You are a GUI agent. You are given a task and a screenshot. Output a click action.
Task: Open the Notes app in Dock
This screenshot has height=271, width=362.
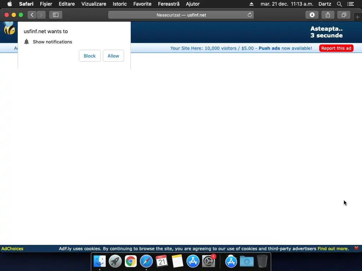(177, 261)
